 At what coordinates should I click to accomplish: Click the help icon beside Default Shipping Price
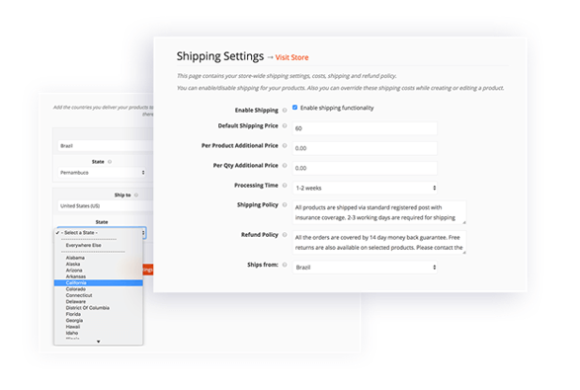(285, 125)
